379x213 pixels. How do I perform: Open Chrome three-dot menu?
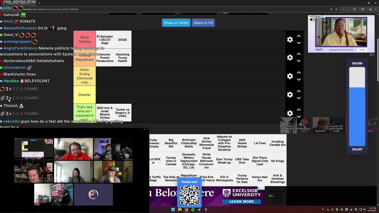375,9
